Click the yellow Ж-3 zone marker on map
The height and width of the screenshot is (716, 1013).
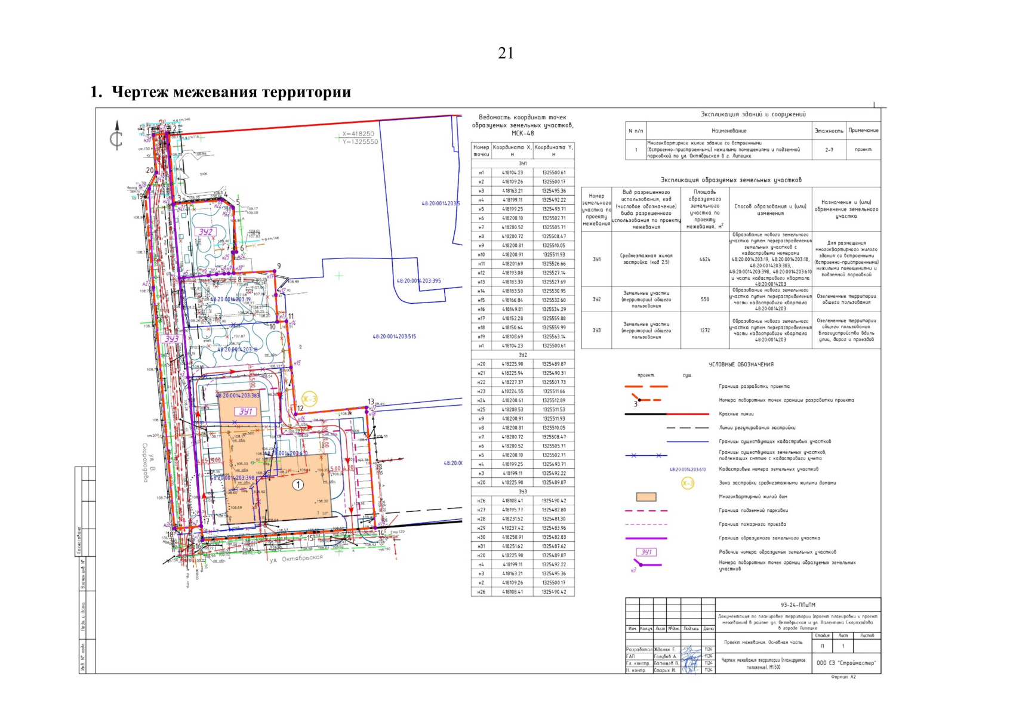(309, 399)
